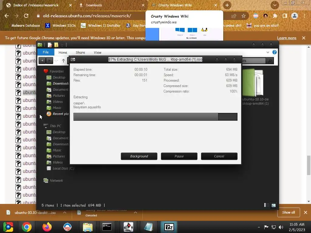The width and height of the screenshot is (311, 233).
Task: Open ubuntu-10.10 iso download item menu
Action: [x=65, y=212]
